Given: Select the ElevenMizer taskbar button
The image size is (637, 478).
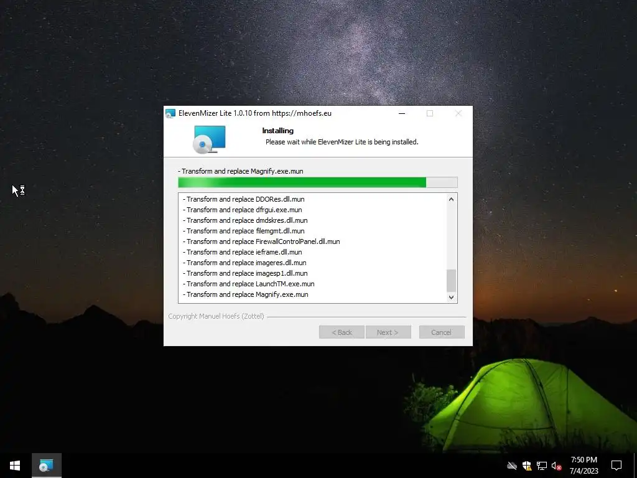Looking at the screenshot, I should (46, 466).
